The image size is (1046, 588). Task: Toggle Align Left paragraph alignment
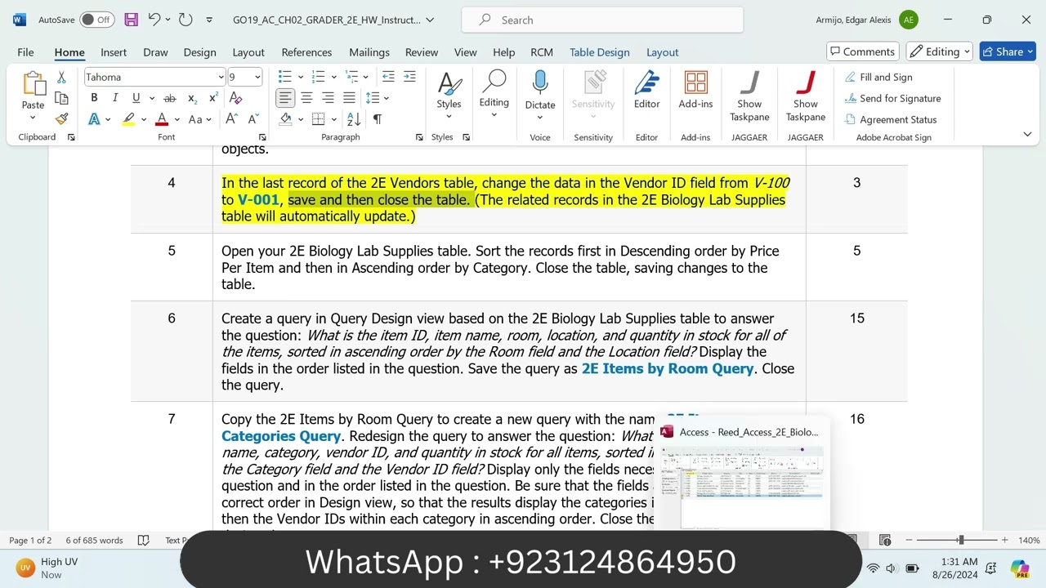285,98
